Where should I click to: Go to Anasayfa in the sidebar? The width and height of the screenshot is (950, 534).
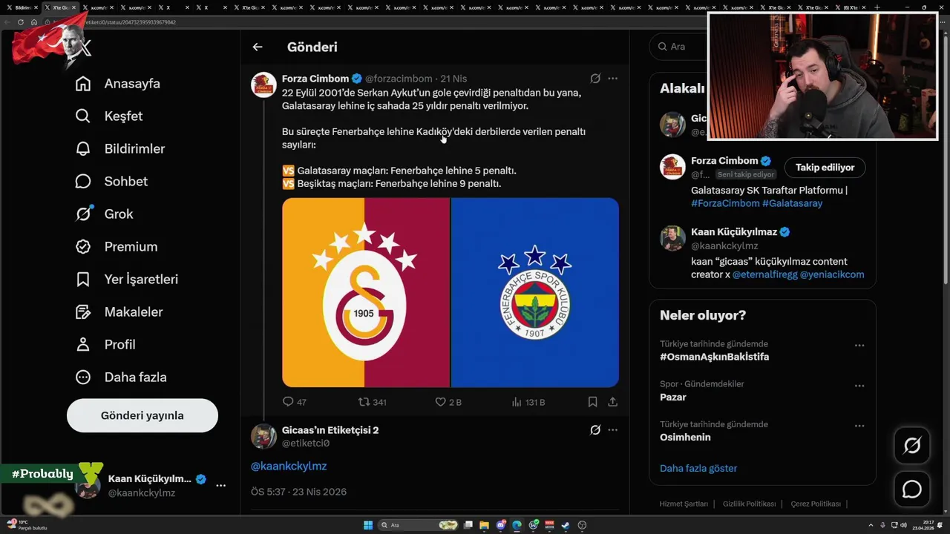(117, 84)
